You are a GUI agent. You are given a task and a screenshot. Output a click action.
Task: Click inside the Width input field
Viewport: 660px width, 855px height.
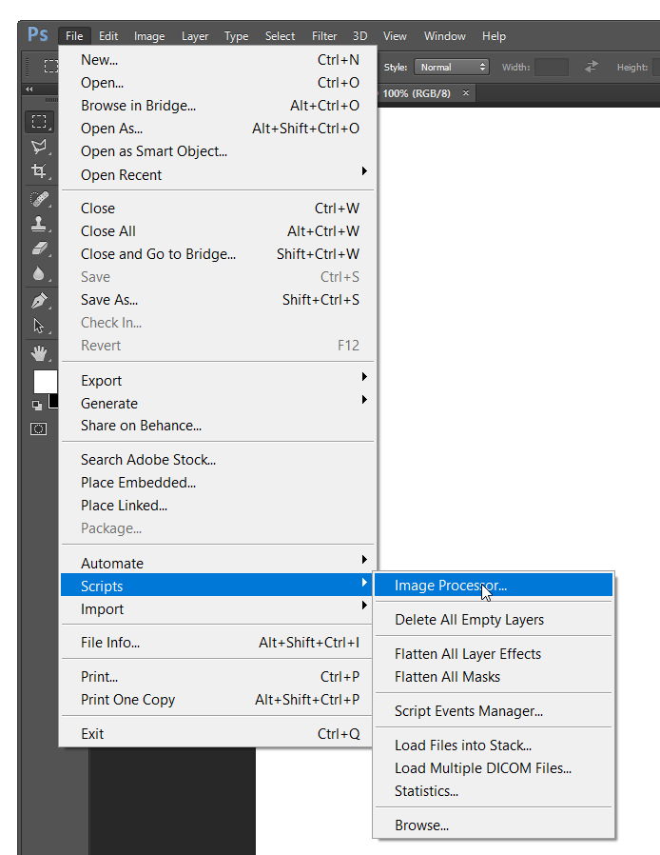(553, 67)
